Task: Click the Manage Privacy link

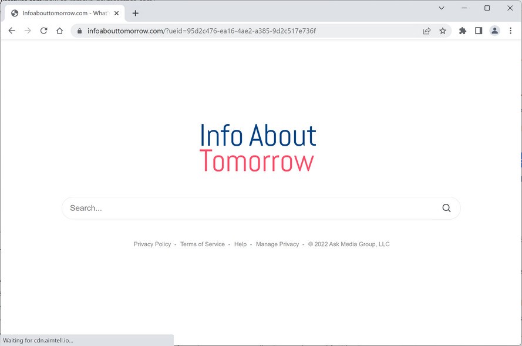Action: click(277, 244)
